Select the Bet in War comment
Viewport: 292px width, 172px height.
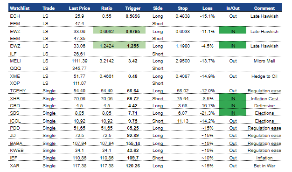pyautogui.click(x=264, y=166)
